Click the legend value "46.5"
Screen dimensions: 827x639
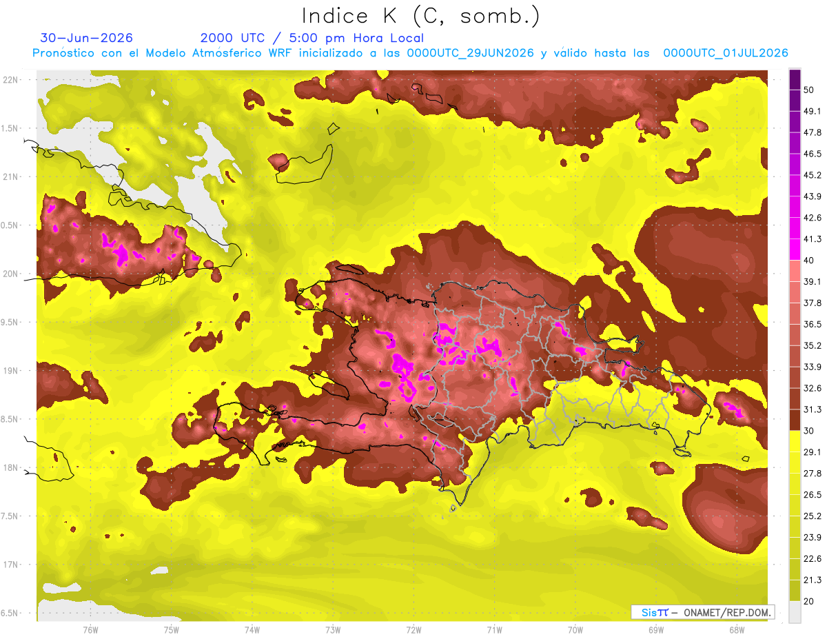(x=813, y=154)
